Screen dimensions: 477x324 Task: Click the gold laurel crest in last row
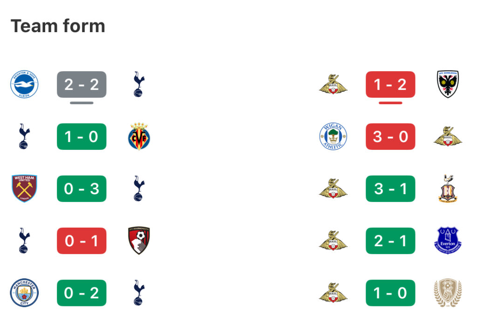coord(448,293)
